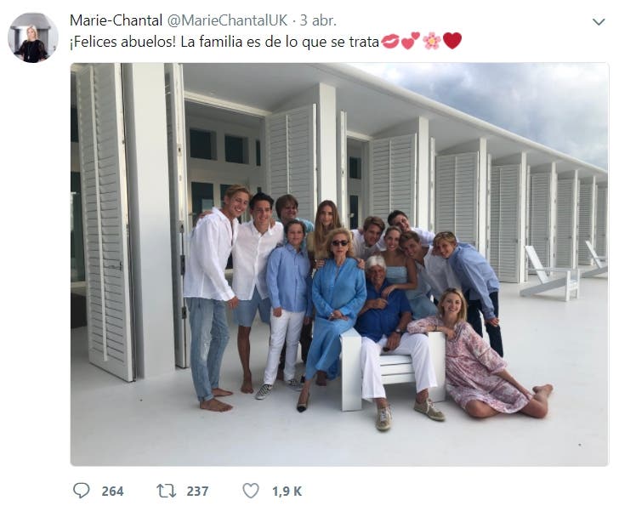Select the tweet text ¡Felices abuelos!
Viewport: 619px width, 506px height.
(122, 42)
